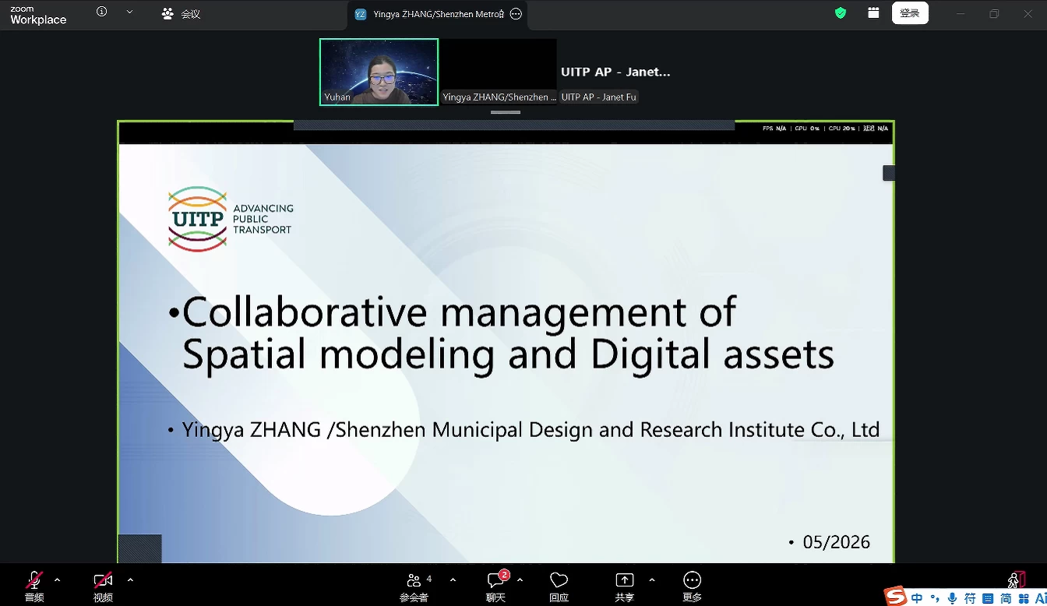This screenshot has height=606, width=1047.
Task: Click the green security shield icon
Action: coord(841,12)
